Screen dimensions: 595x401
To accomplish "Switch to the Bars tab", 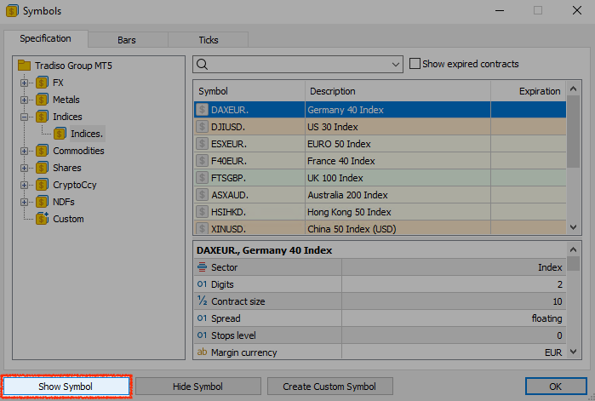I will coord(126,40).
